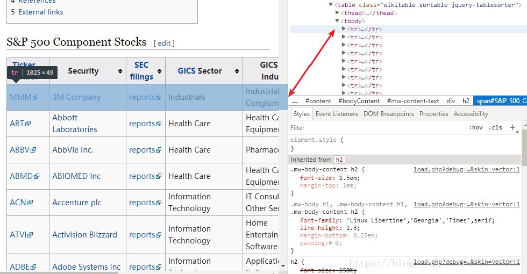
Task: Click the font-size: 1.5em declaration
Action: [x=330, y=178]
